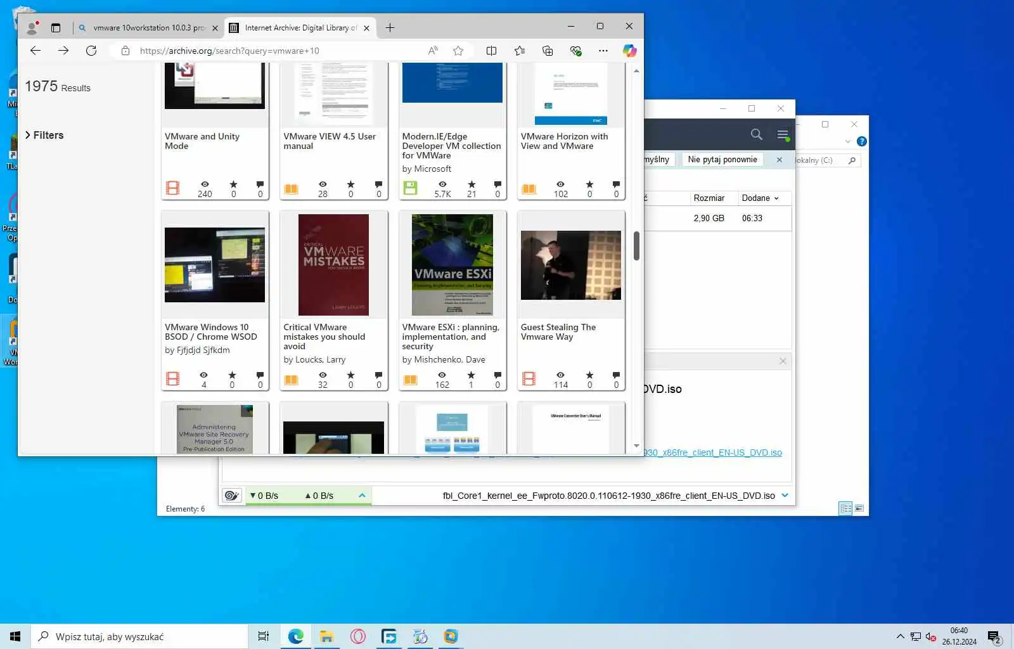Switch File Explorer to large icons view
The image size is (1014, 649).
859,508
